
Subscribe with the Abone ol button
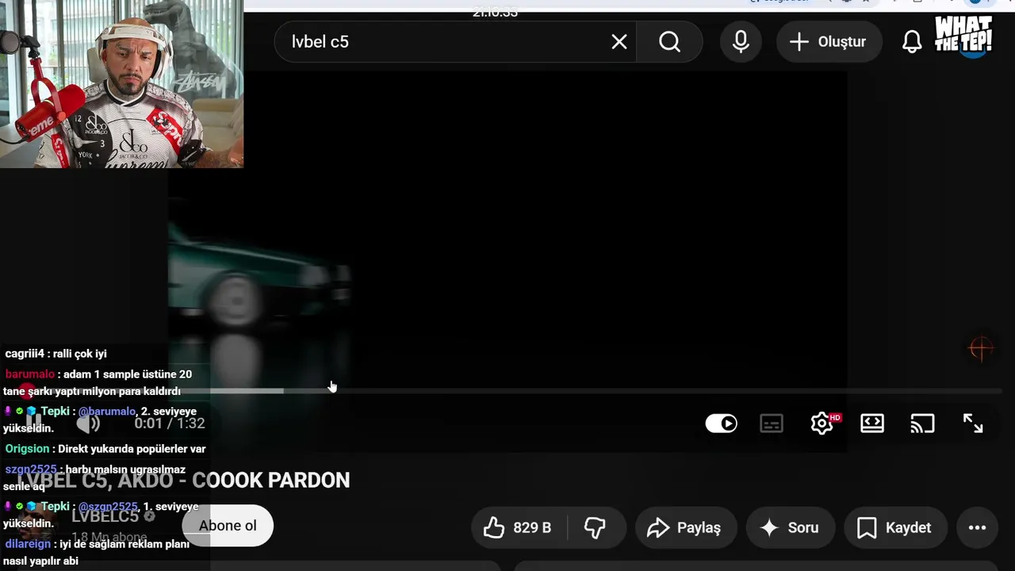pos(228,526)
